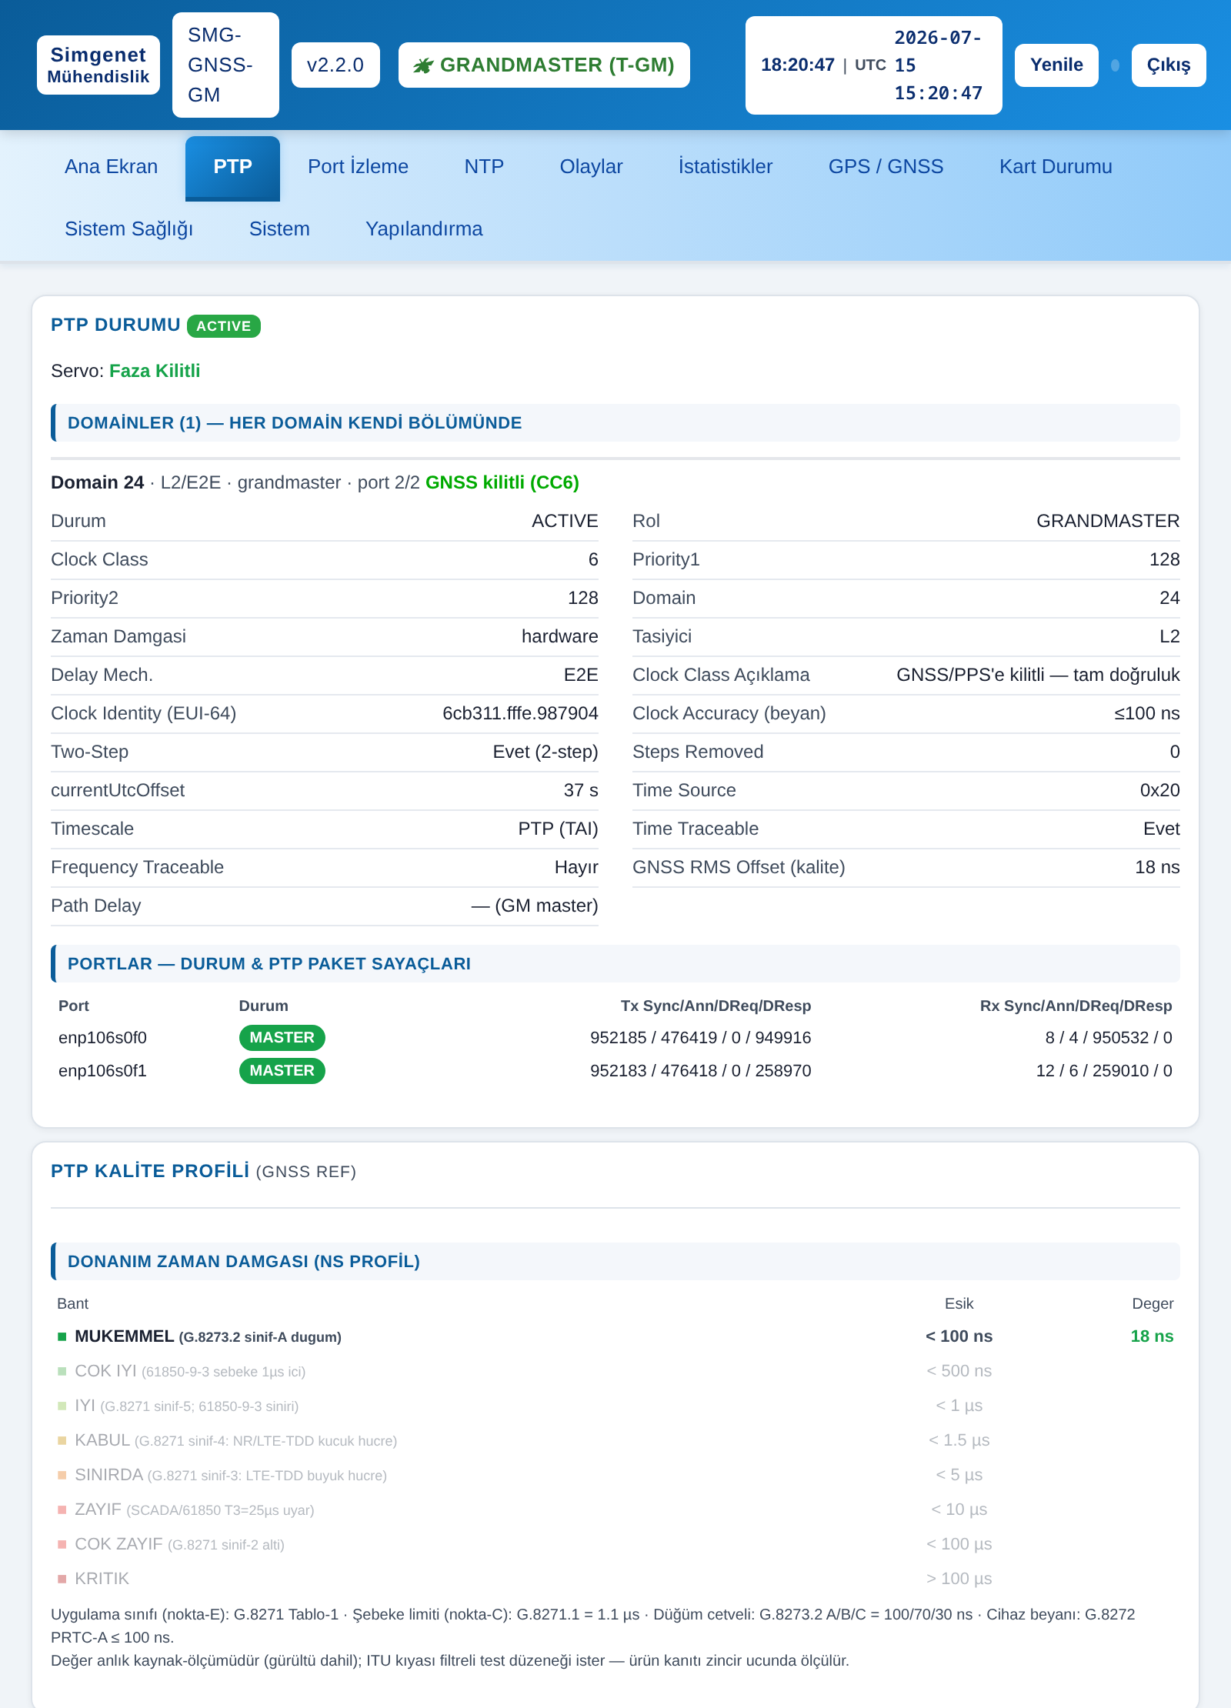Image resolution: width=1231 pixels, height=1708 pixels.
Task: Click the v2.2.0 version badge
Action: pyautogui.click(x=335, y=65)
